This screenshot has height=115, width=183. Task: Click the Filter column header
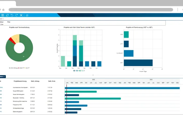[9, 22]
